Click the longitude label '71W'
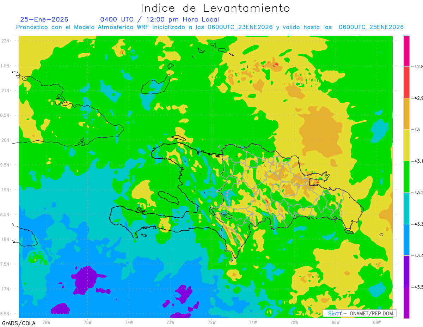423x327 pixels. tap(253, 322)
